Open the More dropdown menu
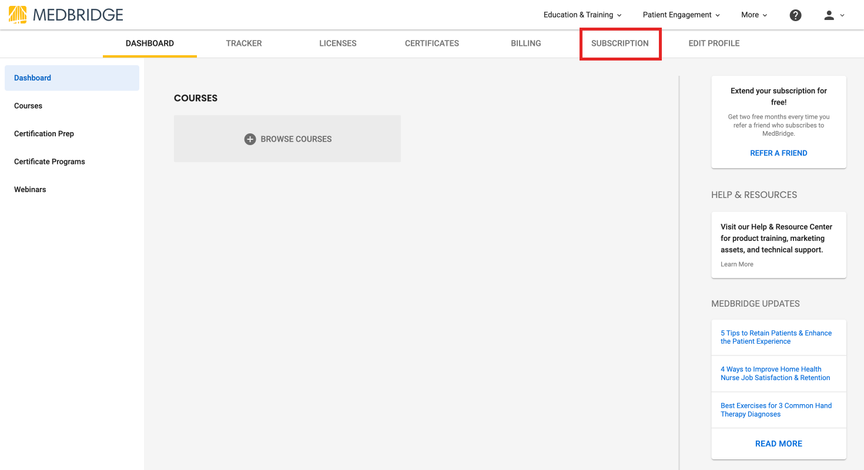 tap(754, 15)
